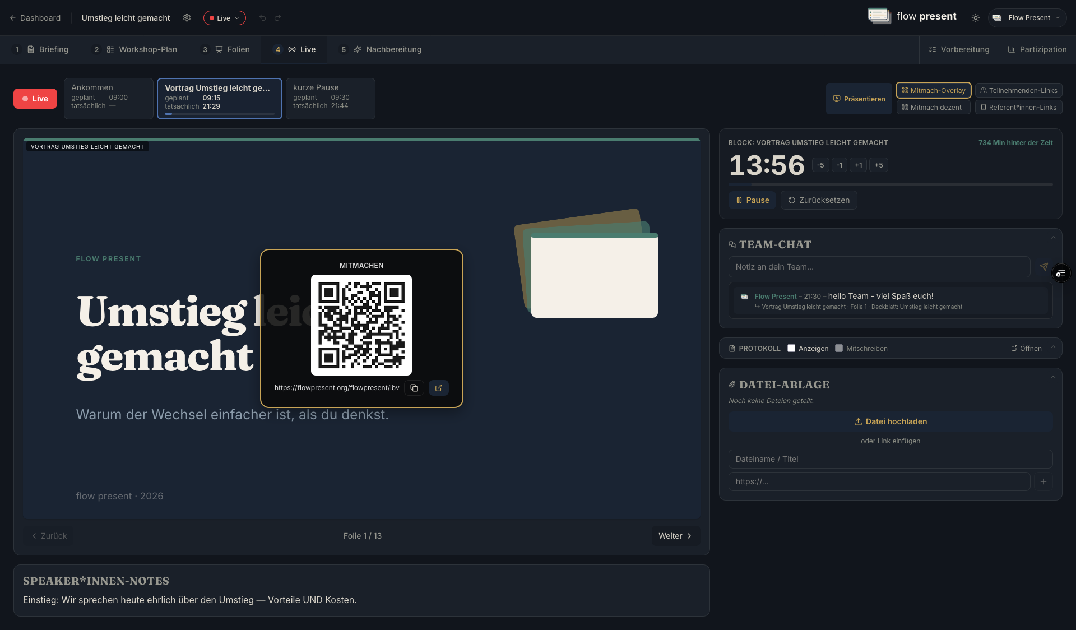Screen dimensions: 1076x630
Task: Click the undo arrow icon
Action: tap(262, 18)
